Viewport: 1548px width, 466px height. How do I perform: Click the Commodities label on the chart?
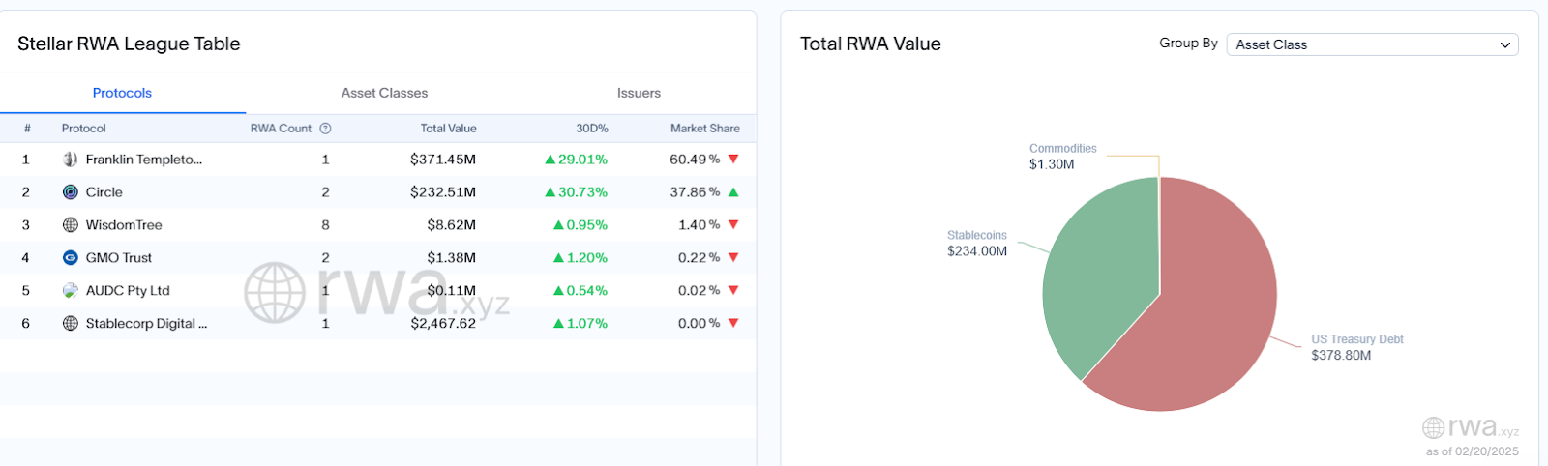pos(1063,149)
